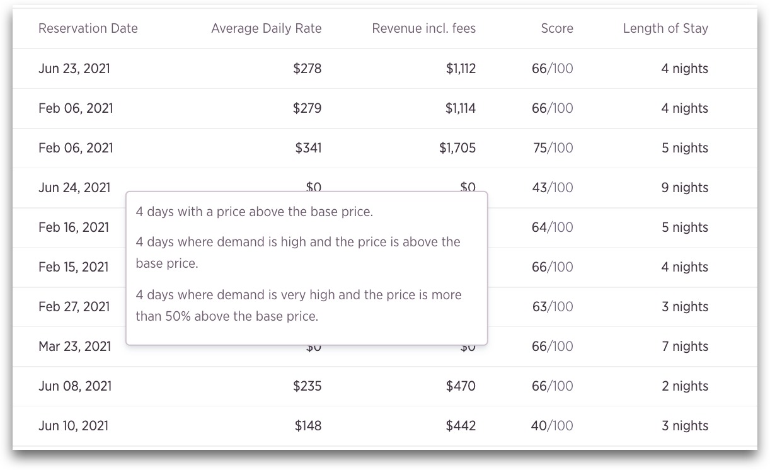Click the 40/100 score in last row

553,426
